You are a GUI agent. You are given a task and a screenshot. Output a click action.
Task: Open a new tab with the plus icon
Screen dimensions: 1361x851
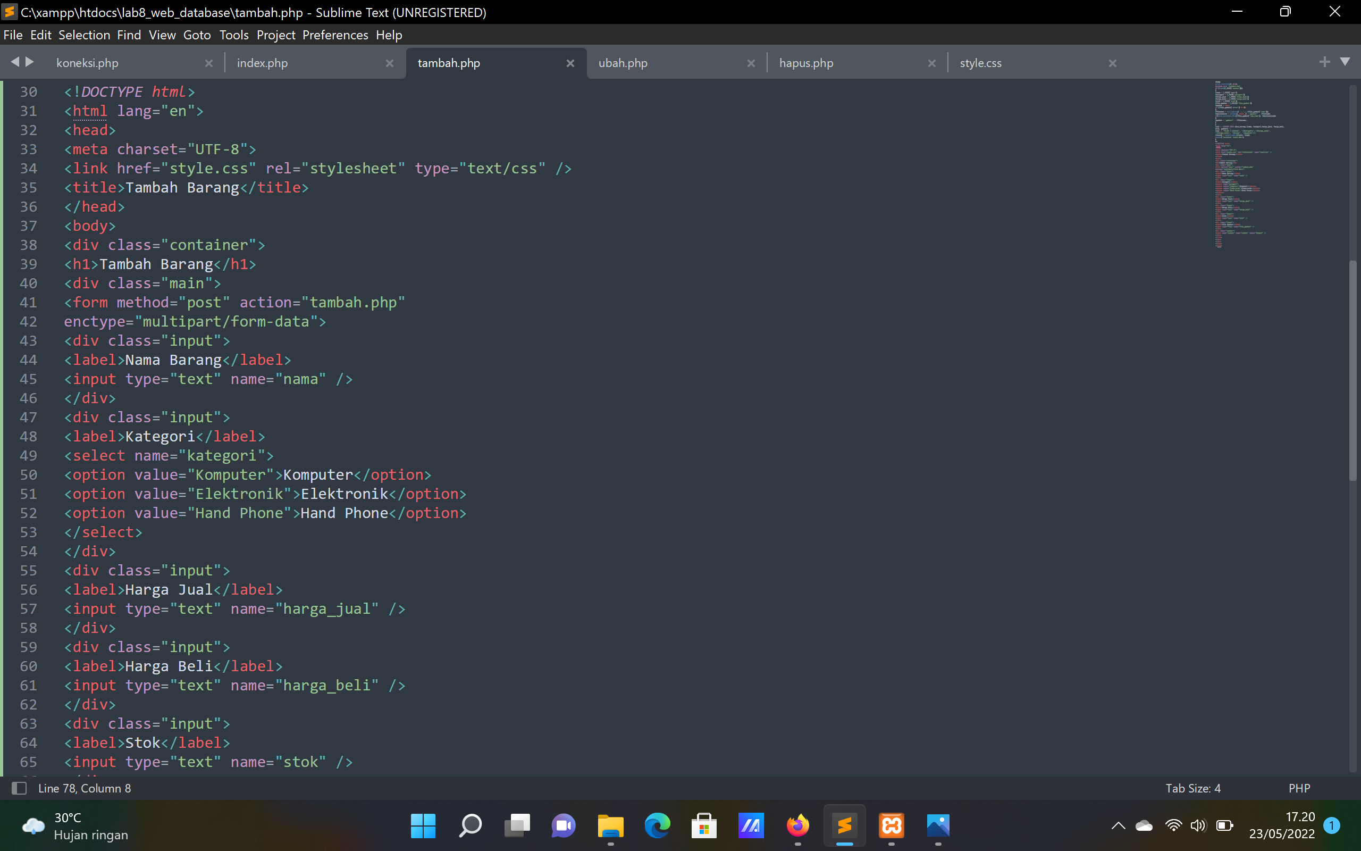1325,62
